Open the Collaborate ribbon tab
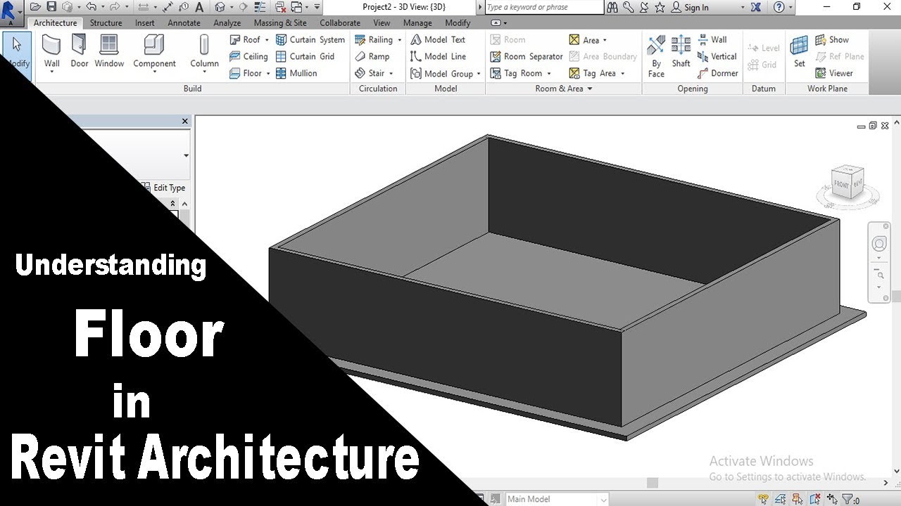This screenshot has height=506, width=901. pyautogui.click(x=340, y=23)
